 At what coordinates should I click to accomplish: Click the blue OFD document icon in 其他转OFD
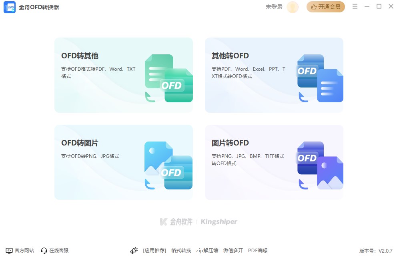(320, 78)
